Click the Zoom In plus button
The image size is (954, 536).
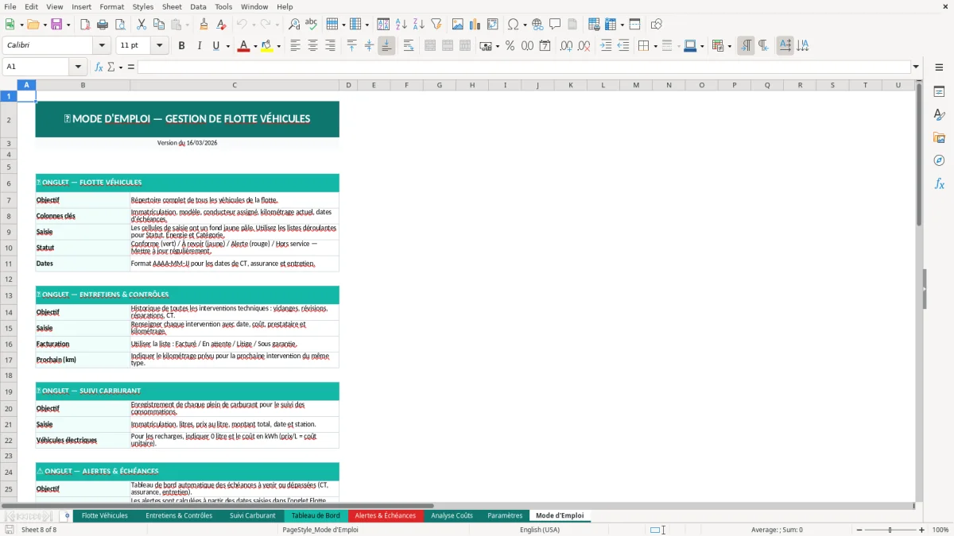point(922,530)
